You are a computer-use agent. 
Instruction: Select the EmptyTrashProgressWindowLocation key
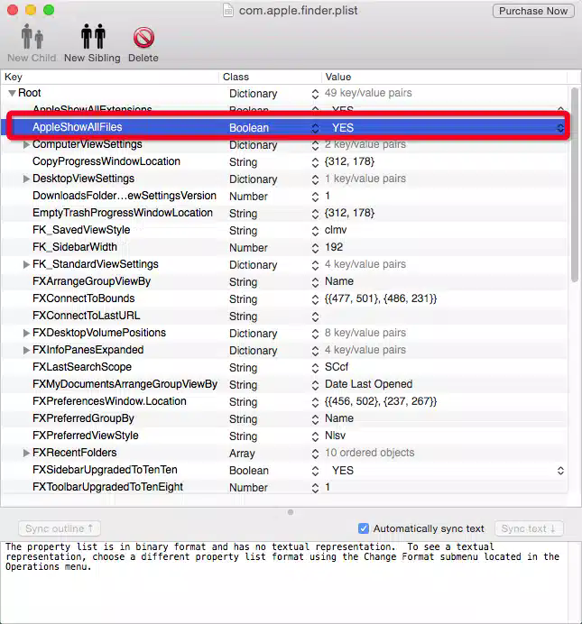tap(123, 213)
